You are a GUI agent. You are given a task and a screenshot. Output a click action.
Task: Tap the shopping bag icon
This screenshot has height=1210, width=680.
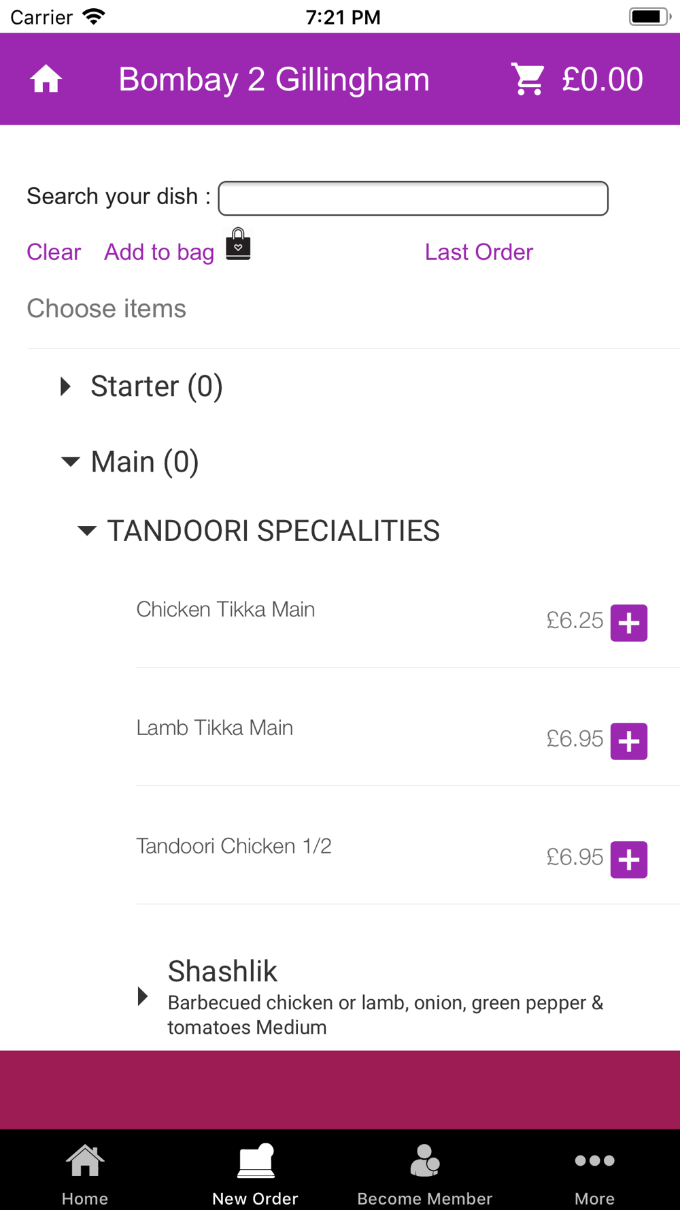238,244
